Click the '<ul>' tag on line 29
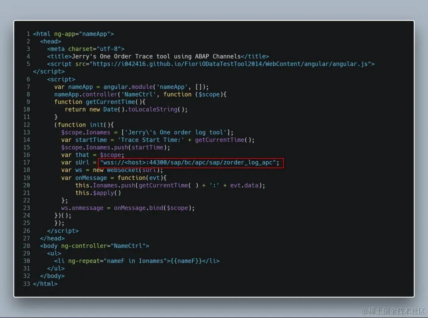 point(54,254)
